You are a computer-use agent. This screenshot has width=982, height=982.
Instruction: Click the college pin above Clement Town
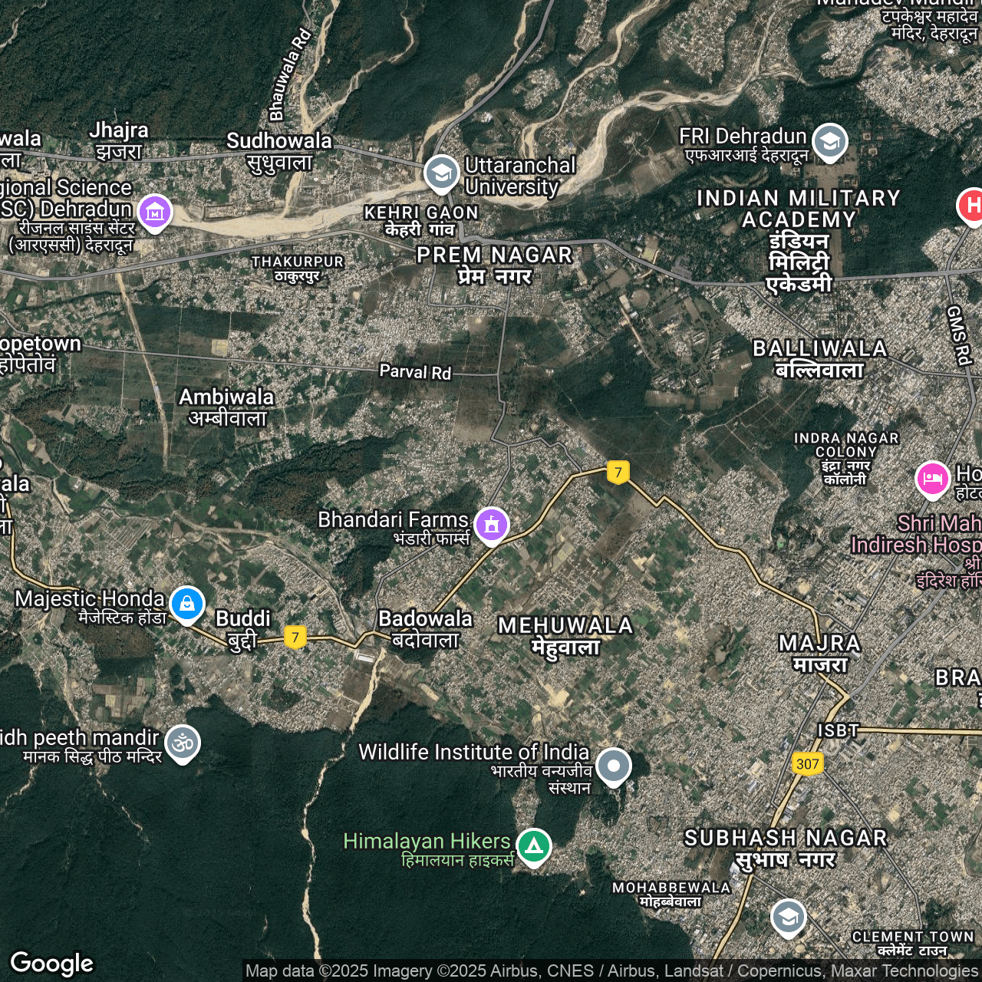788,917
